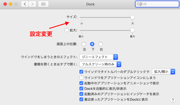The width and height of the screenshot is (180, 105).
Task: Uncheck 起動中のアプリケーションをアニメーションで表示
Action: coord(81,83)
